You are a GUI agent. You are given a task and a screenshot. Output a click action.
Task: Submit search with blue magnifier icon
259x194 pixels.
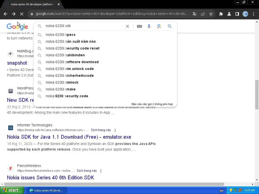[169, 26]
